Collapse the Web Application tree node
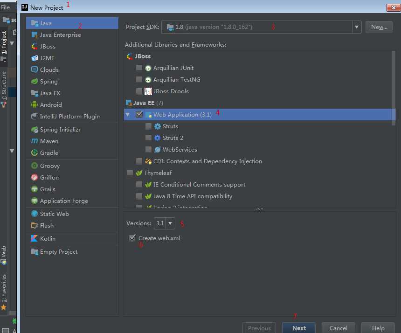 pyautogui.click(x=128, y=115)
